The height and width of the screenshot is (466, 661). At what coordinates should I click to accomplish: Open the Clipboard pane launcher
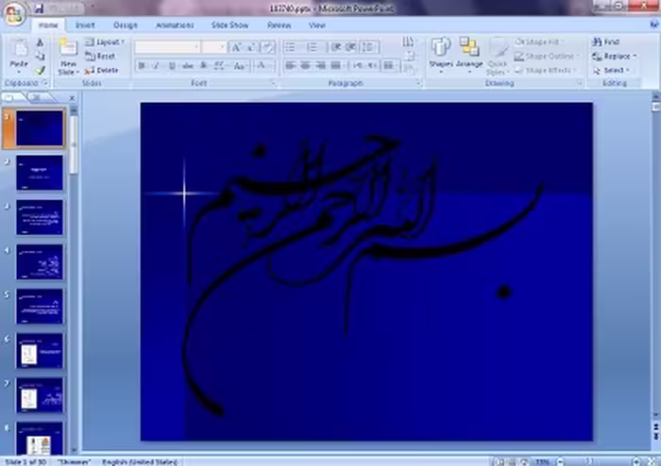tap(45, 83)
